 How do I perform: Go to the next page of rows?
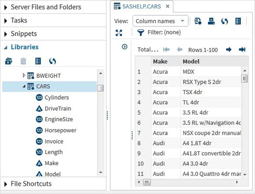tap(229, 50)
